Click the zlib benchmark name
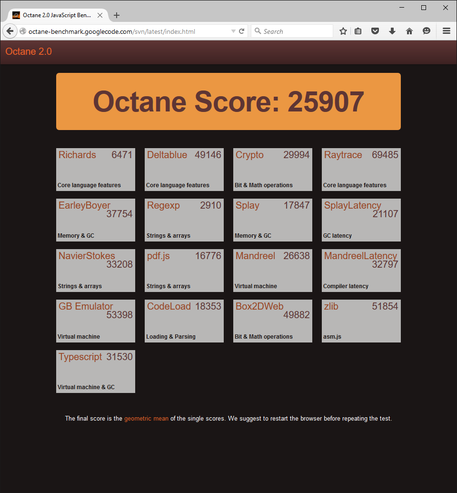 pyautogui.click(x=331, y=306)
